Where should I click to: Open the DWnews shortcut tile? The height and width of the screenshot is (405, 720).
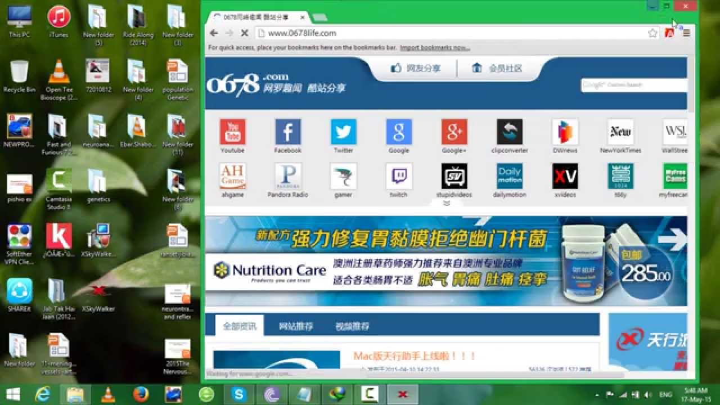pyautogui.click(x=565, y=136)
